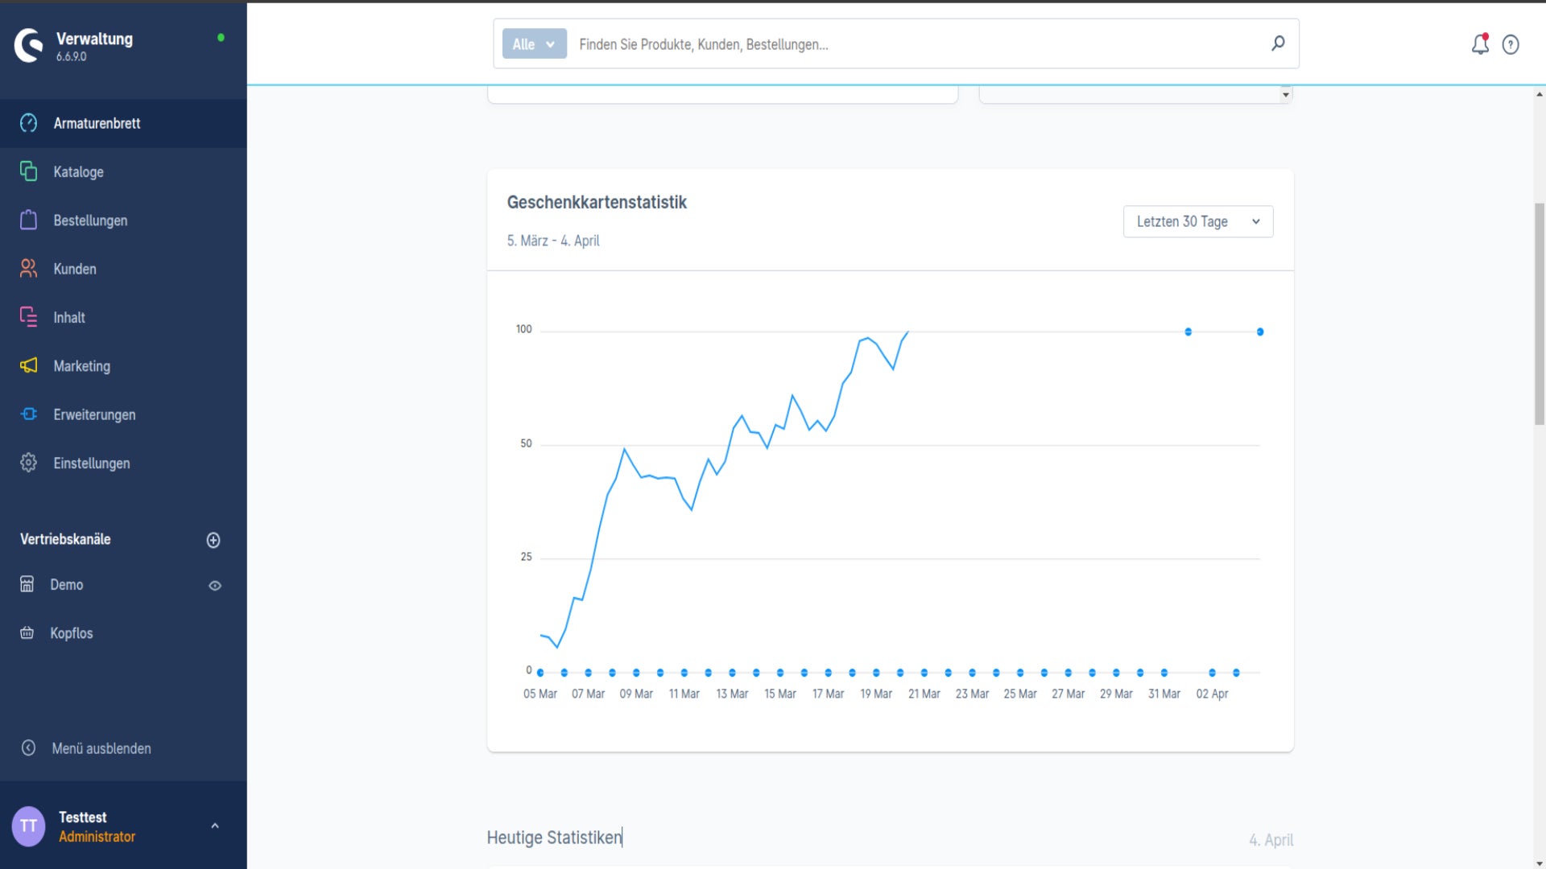The width and height of the screenshot is (1546, 869).
Task: Expand the Testtest user menu chevron
Action: [x=215, y=826]
